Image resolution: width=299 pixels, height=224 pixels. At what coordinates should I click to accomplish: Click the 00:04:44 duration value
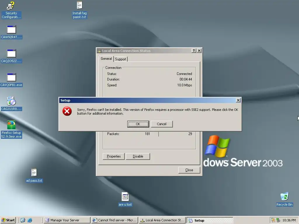186,79
